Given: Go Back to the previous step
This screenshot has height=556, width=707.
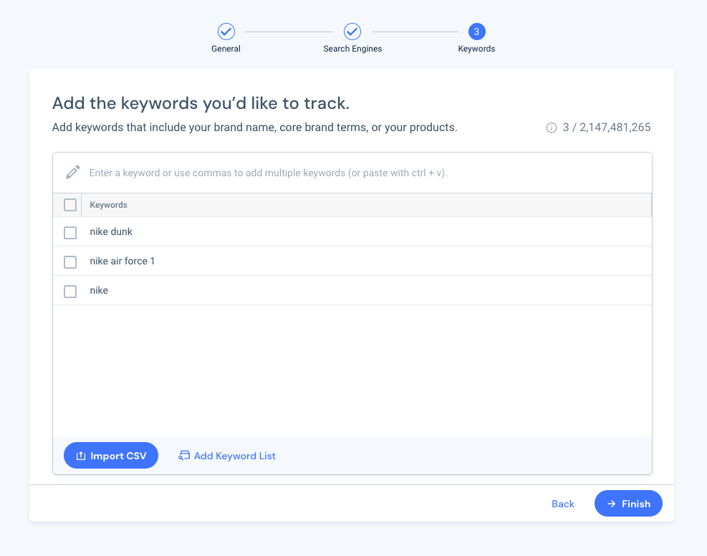Looking at the screenshot, I should [x=563, y=504].
